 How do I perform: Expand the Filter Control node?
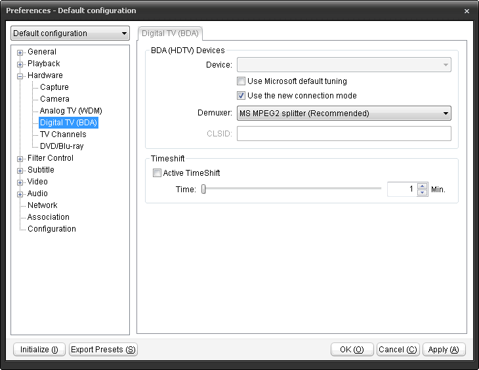[x=20, y=159]
